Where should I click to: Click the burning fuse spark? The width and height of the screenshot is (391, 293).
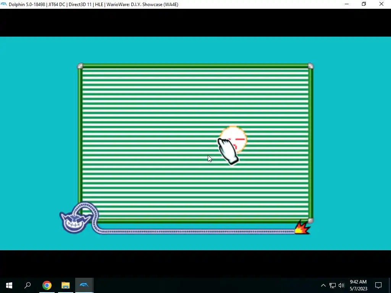[302, 227]
